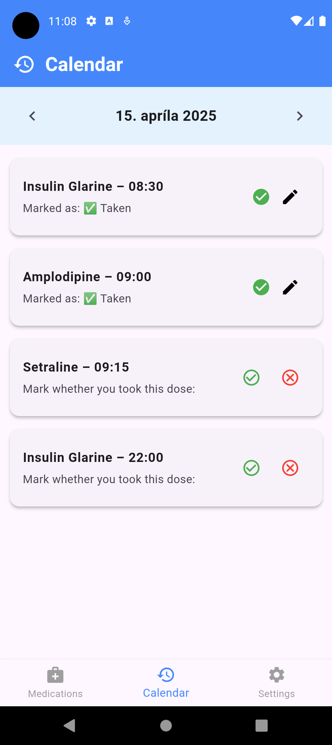332x745 pixels.
Task: Tap the history clock icon beside Calendar title
Action: click(24, 65)
